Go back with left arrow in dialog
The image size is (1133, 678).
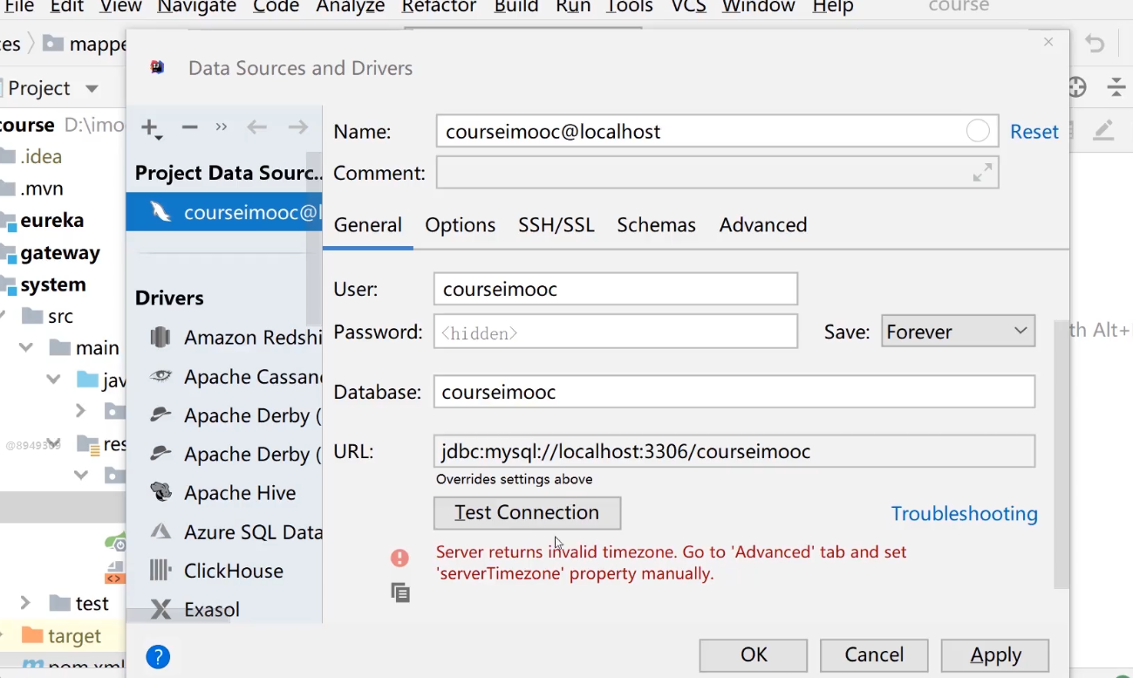click(x=256, y=127)
